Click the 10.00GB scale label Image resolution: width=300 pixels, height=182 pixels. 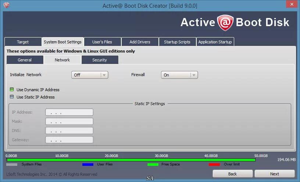point(62,156)
